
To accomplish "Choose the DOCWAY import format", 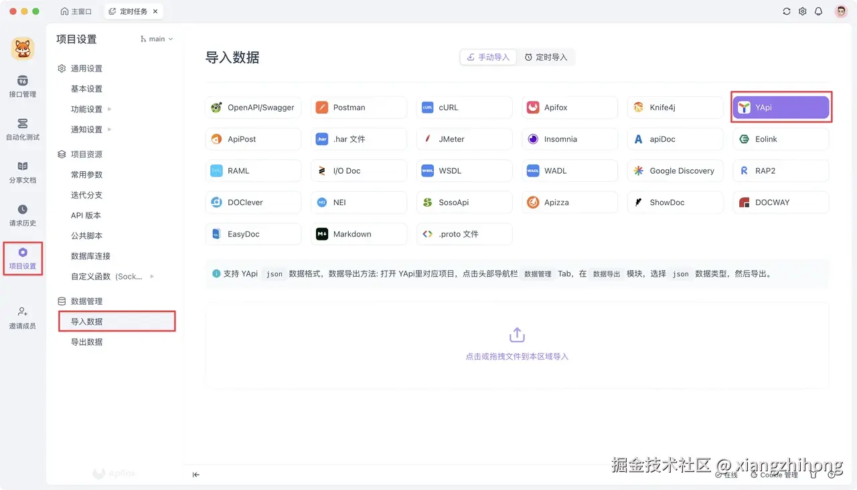I will pyautogui.click(x=781, y=203).
